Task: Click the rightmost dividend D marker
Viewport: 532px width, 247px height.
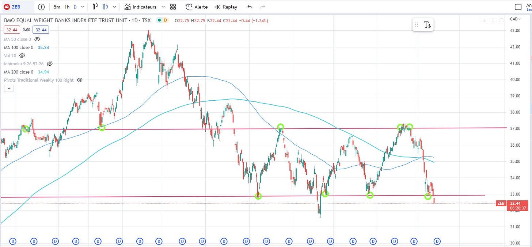Action: click(x=437, y=241)
